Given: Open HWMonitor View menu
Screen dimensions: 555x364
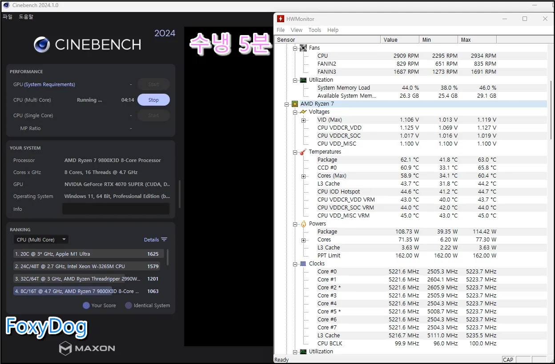Looking at the screenshot, I should (297, 30).
